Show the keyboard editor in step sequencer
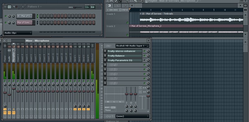 92,7
